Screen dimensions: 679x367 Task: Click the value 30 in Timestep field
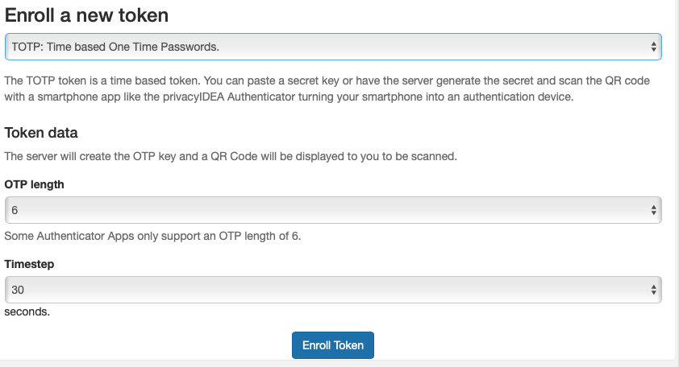pos(17,290)
